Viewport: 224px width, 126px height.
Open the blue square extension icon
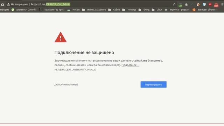tap(204, 5)
